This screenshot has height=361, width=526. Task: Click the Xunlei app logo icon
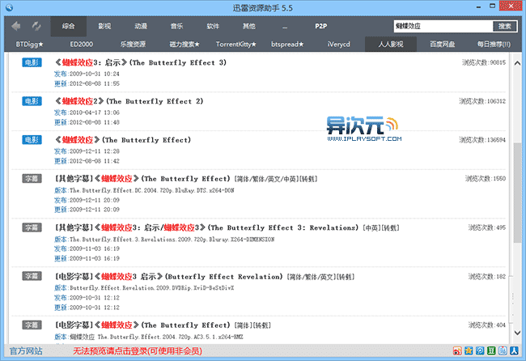9,7
